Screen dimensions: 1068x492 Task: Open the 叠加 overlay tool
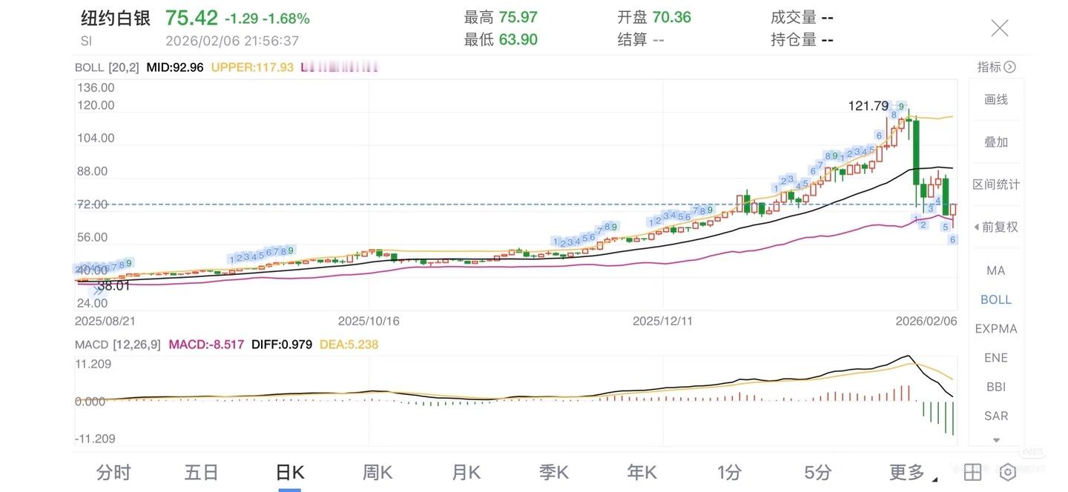coord(995,142)
